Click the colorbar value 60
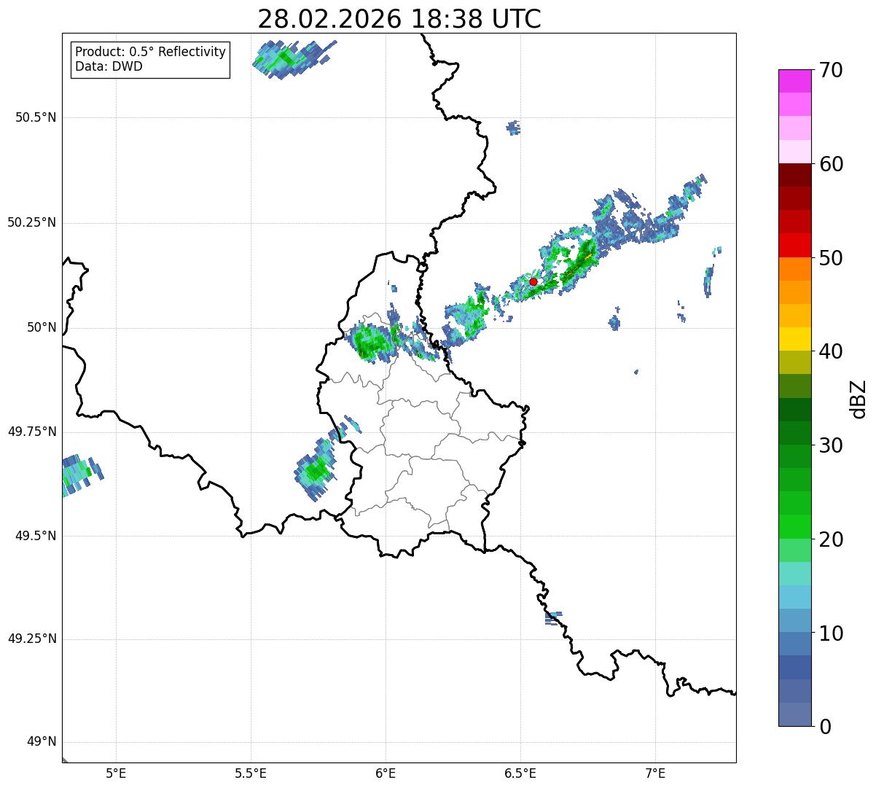 click(831, 164)
